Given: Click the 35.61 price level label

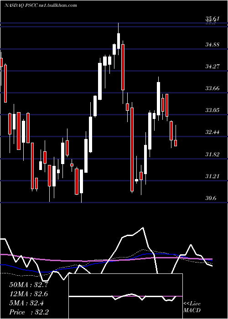Looking at the screenshot, I should point(212,19).
